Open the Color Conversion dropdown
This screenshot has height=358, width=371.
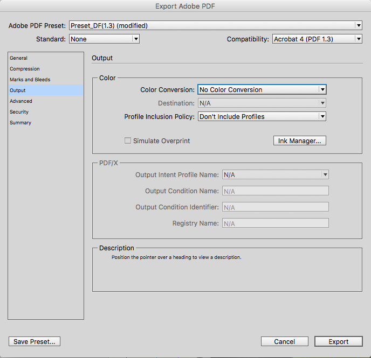262,89
